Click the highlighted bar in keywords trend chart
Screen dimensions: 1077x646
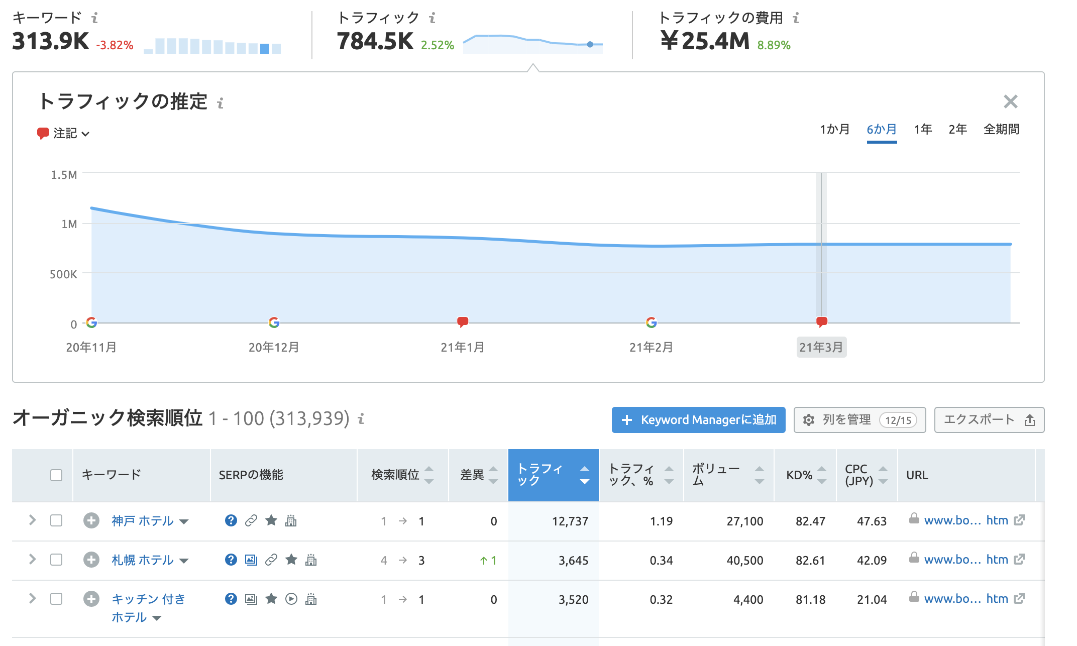tap(265, 49)
